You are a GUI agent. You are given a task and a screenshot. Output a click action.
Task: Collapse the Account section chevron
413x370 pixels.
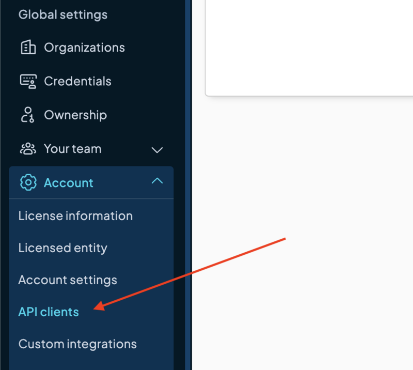pyautogui.click(x=157, y=181)
